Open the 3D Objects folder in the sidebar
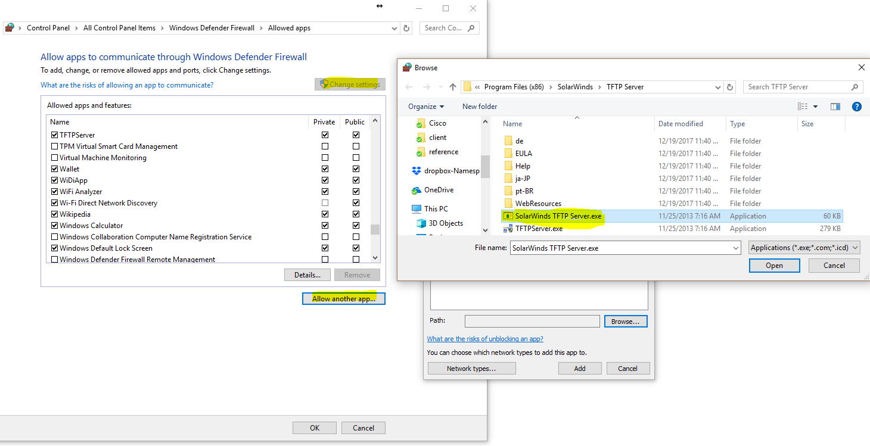The image size is (870, 446). point(445,223)
